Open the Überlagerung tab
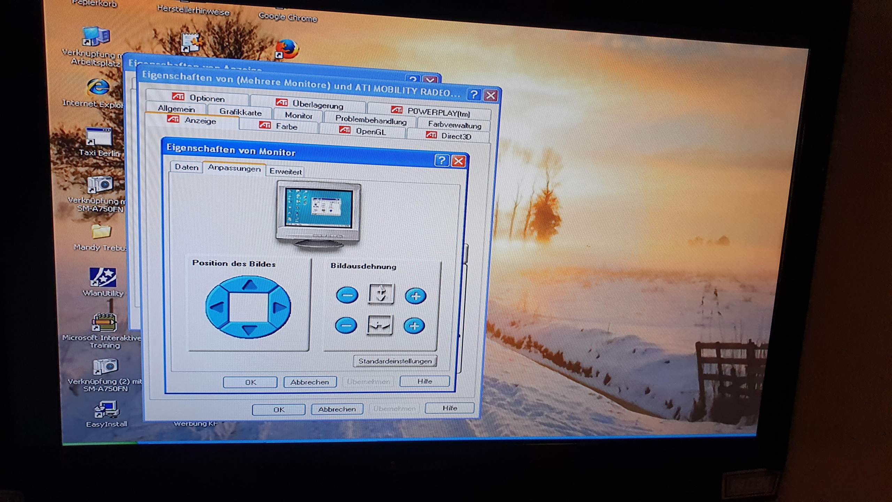This screenshot has width=892, height=502. tap(309, 104)
